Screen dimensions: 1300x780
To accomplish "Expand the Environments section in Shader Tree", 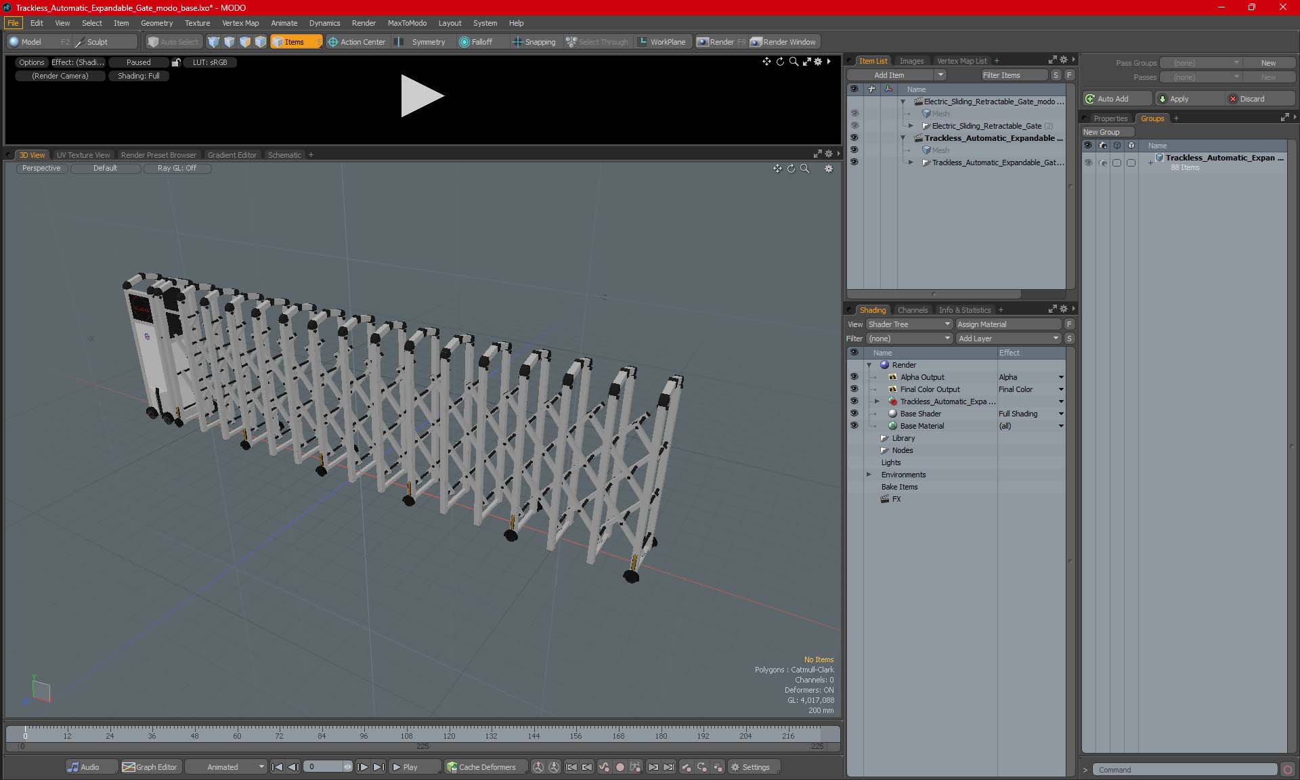I will (867, 473).
